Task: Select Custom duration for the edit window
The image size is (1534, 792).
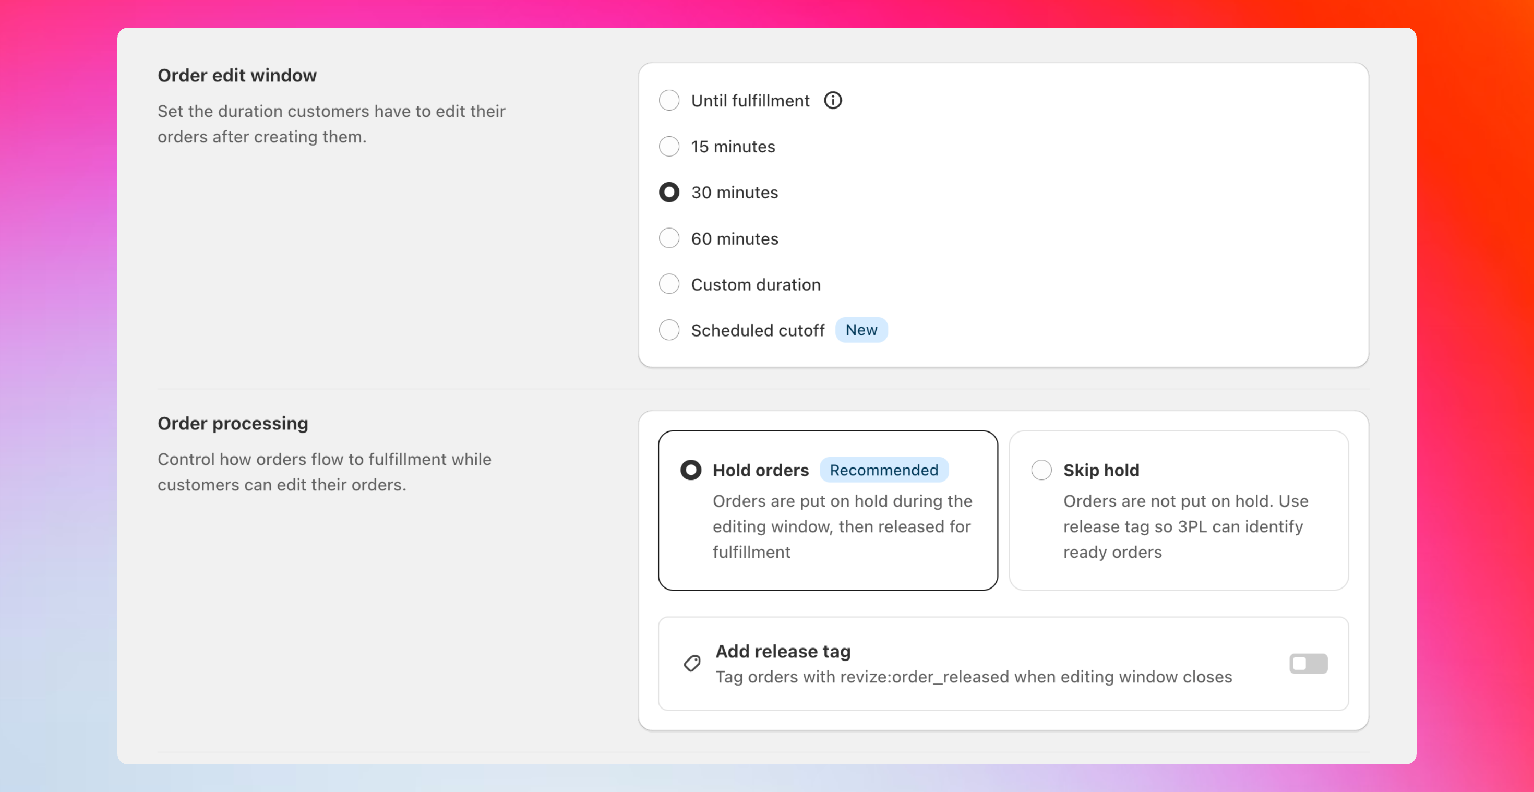Action: pos(669,284)
